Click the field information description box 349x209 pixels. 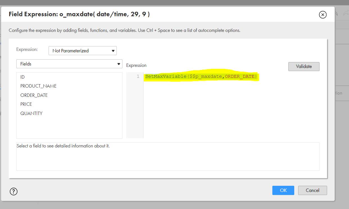(x=168, y=156)
